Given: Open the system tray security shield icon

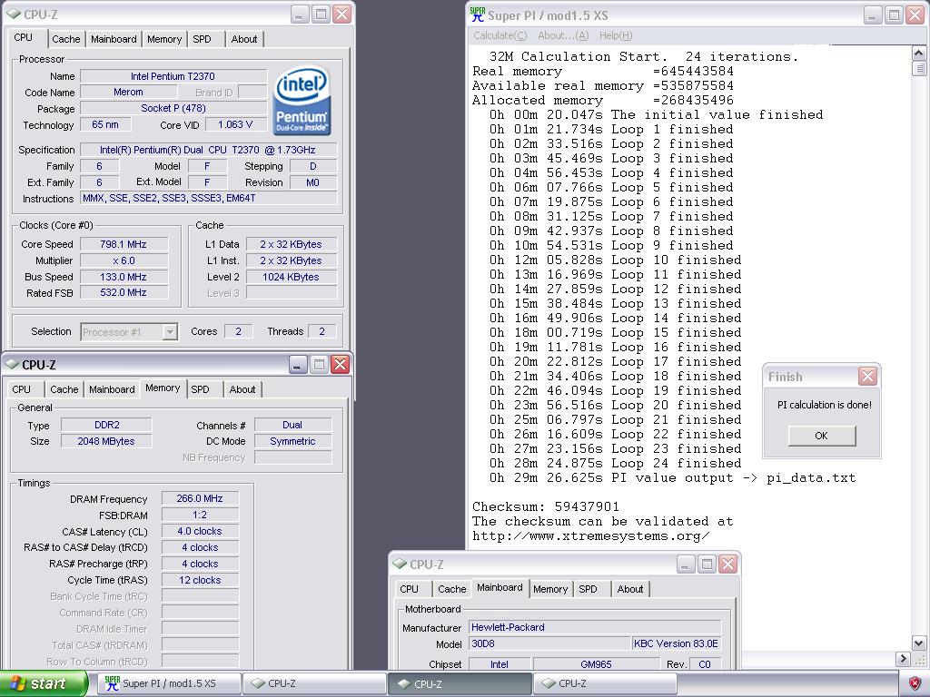Looking at the screenshot, I should coord(915,683).
